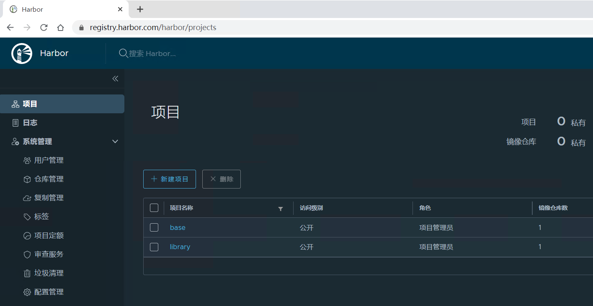Screen dimensions: 593x306
Task: Click the 新建项目 button
Action: (x=169, y=179)
